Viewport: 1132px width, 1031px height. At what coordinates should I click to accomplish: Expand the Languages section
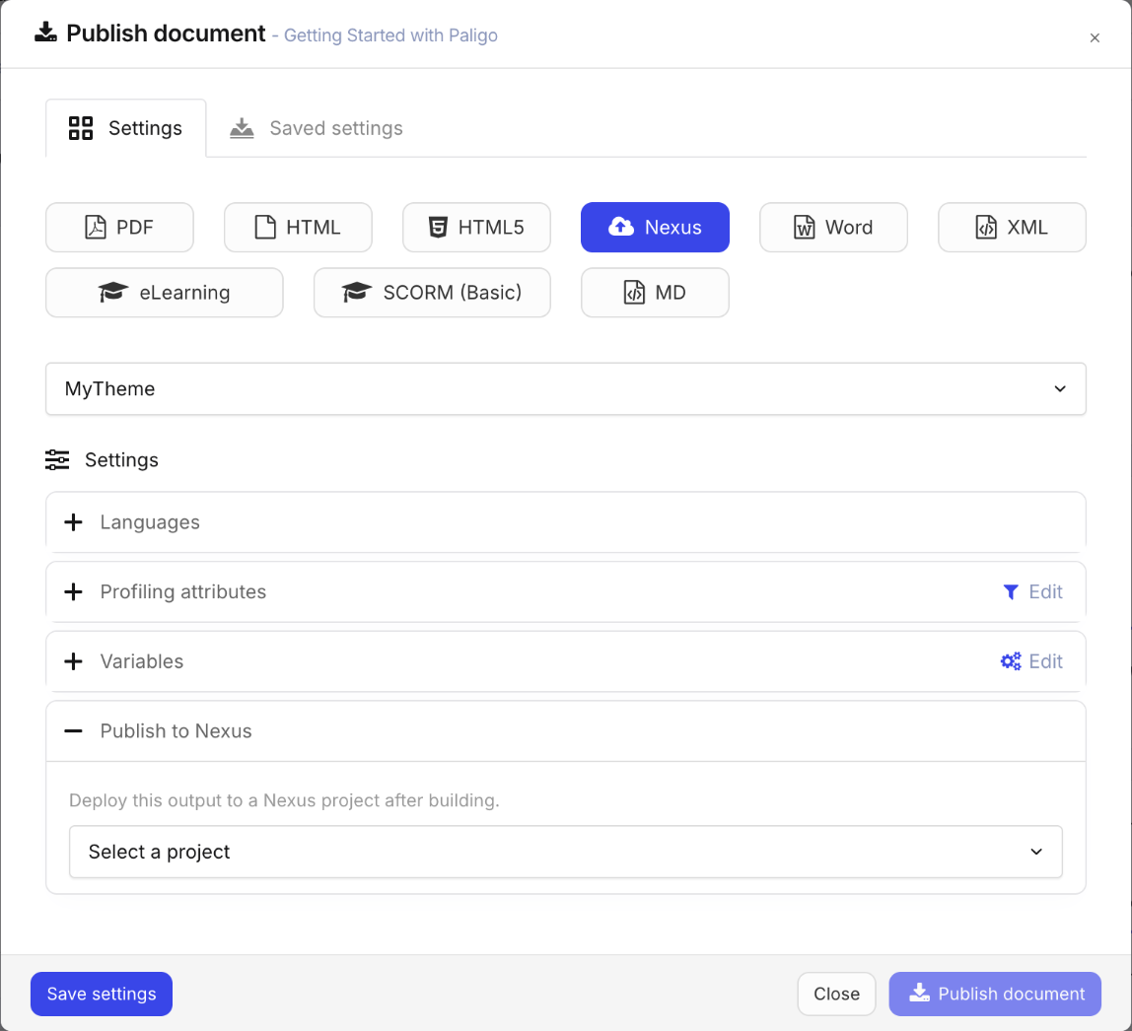click(565, 522)
